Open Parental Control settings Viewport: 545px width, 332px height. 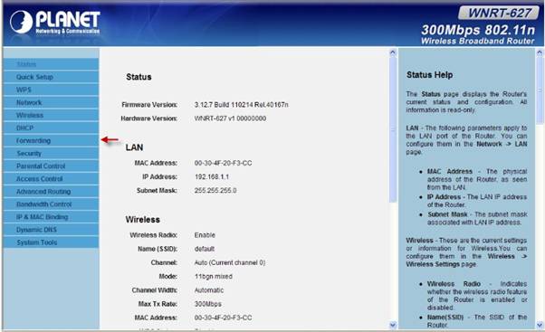coord(51,166)
